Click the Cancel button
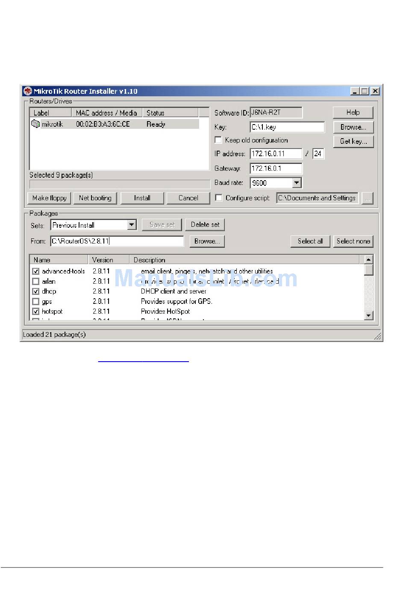The height and width of the screenshot is (603, 406). (188, 198)
